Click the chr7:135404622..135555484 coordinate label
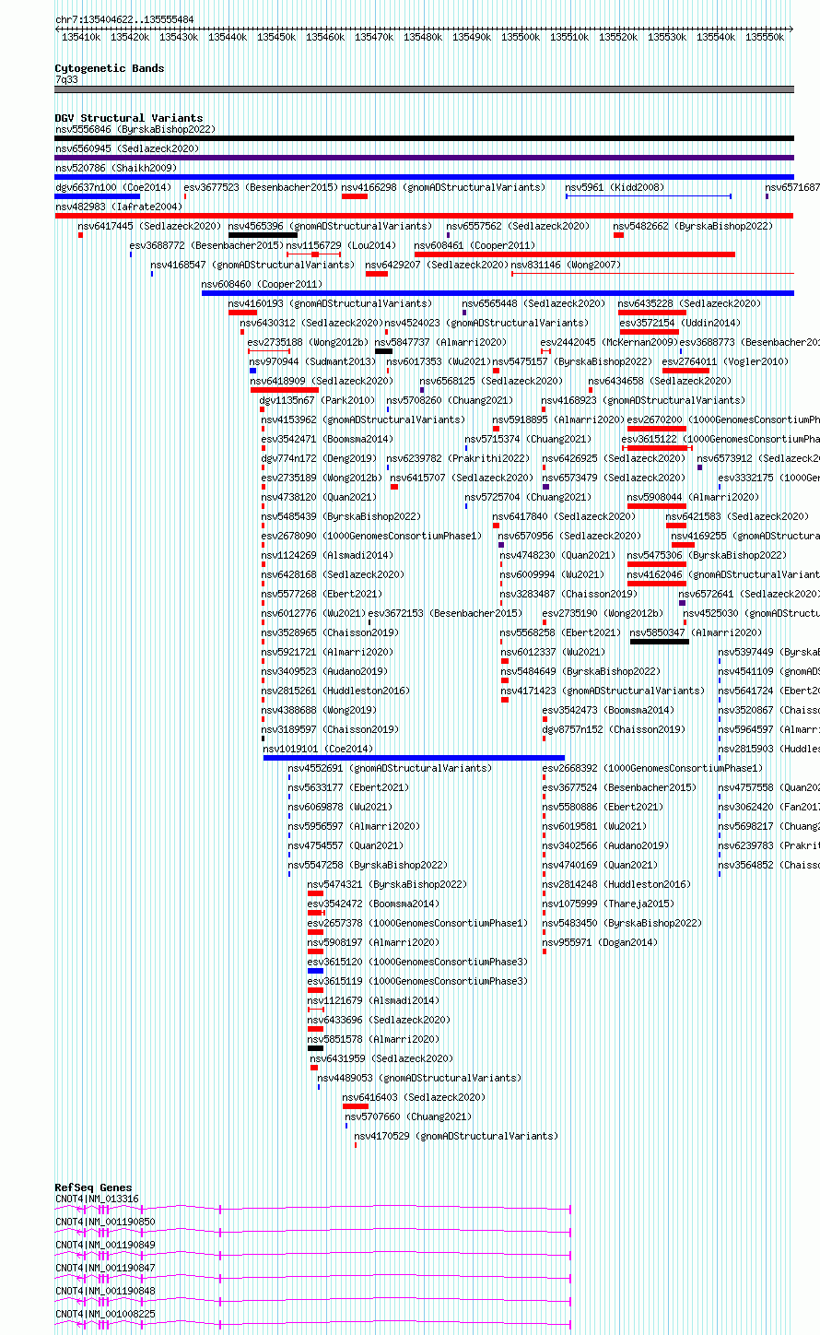820x1335 pixels. 124,19
